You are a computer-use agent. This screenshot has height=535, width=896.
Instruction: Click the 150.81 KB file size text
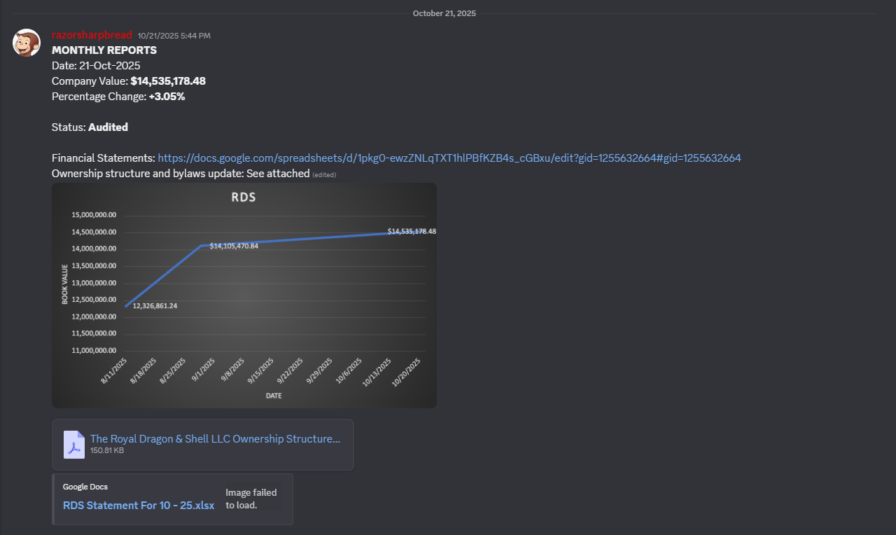click(x=107, y=451)
